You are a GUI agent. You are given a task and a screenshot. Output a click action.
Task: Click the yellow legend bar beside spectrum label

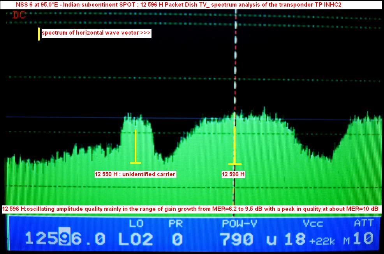click(39, 34)
